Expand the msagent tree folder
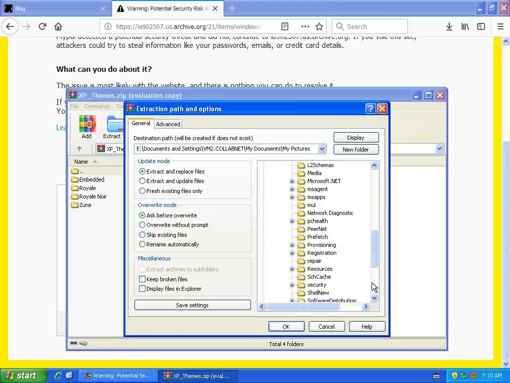 [292, 189]
